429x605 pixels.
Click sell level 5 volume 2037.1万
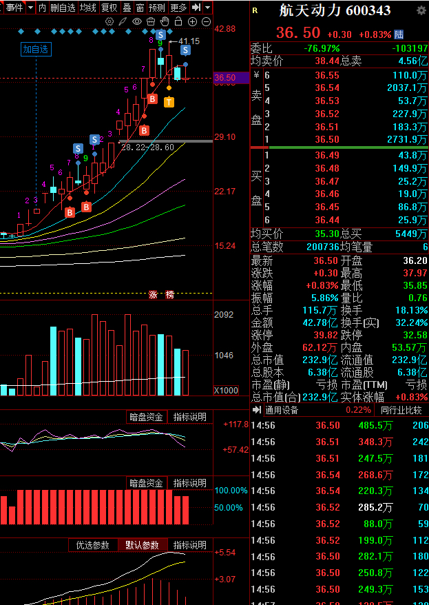[x=407, y=88]
